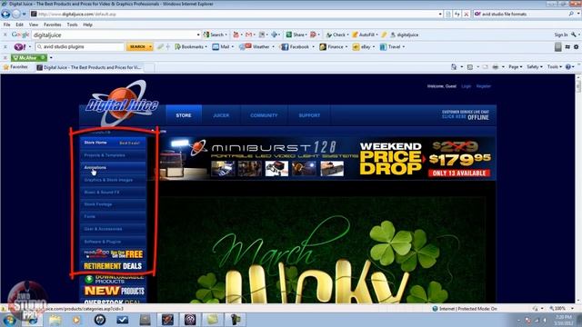Image resolution: width=582 pixels, height=327 pixels.
Task: Open the Tools menu in menu bar
Action: 72,25
